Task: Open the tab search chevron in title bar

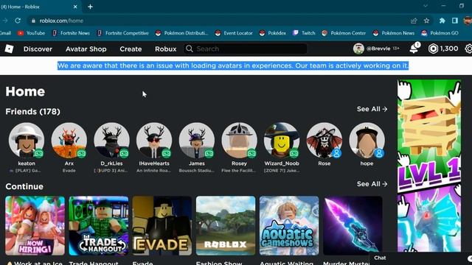Action: point(426,6)
